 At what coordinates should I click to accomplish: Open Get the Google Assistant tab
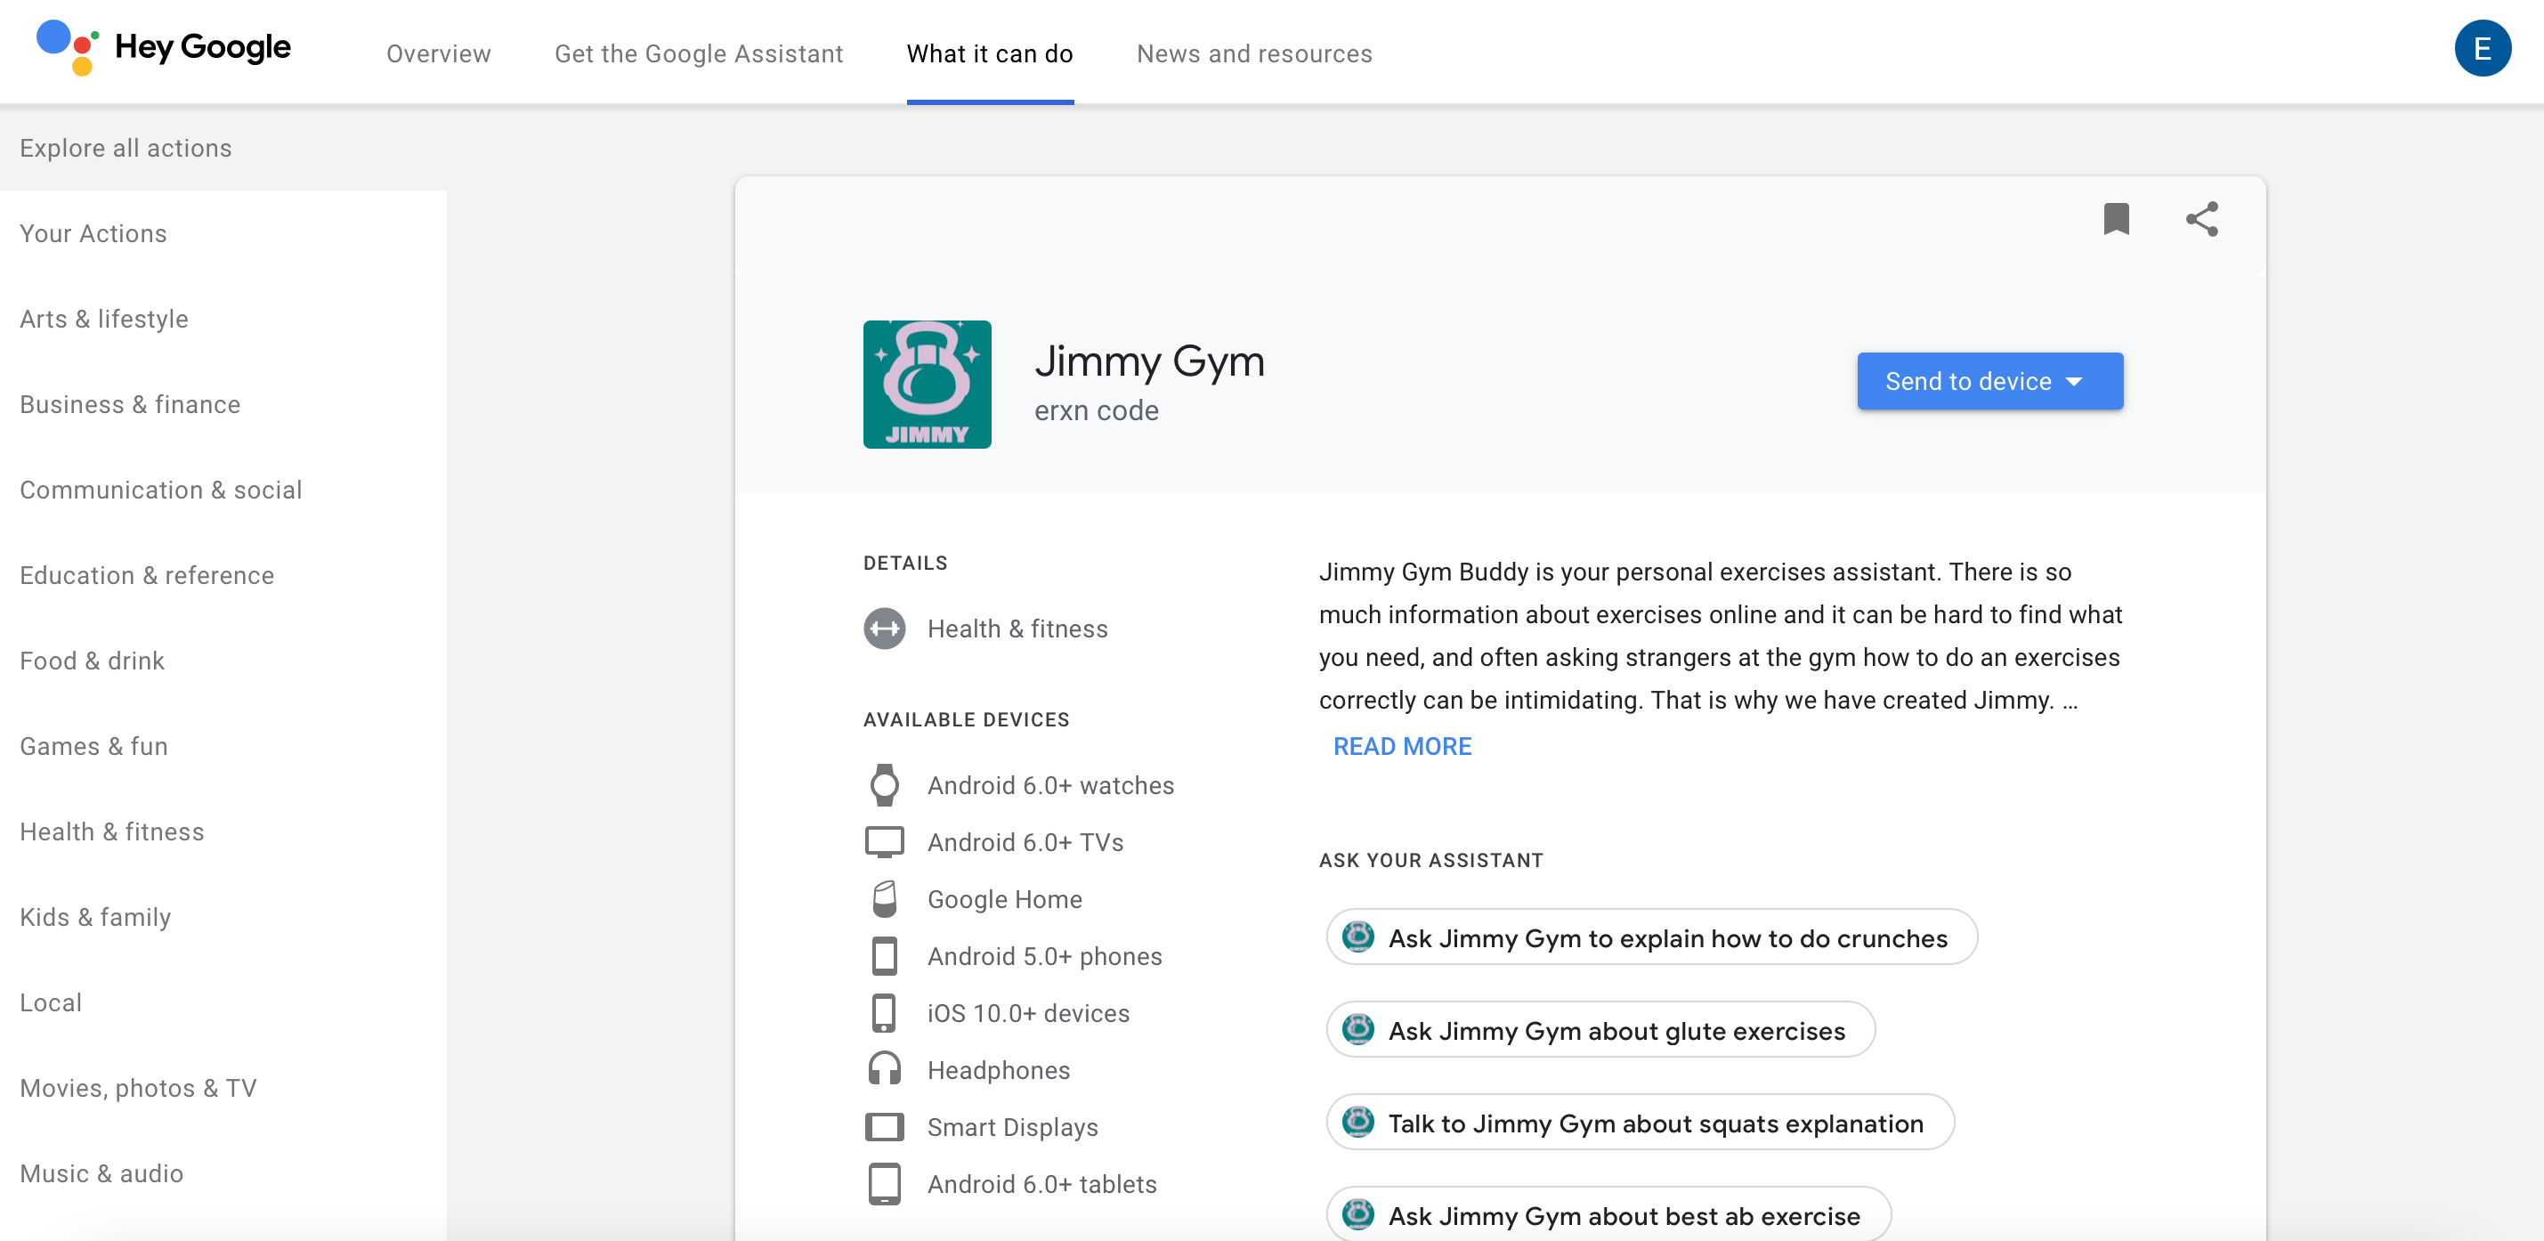tap(698, 53)
